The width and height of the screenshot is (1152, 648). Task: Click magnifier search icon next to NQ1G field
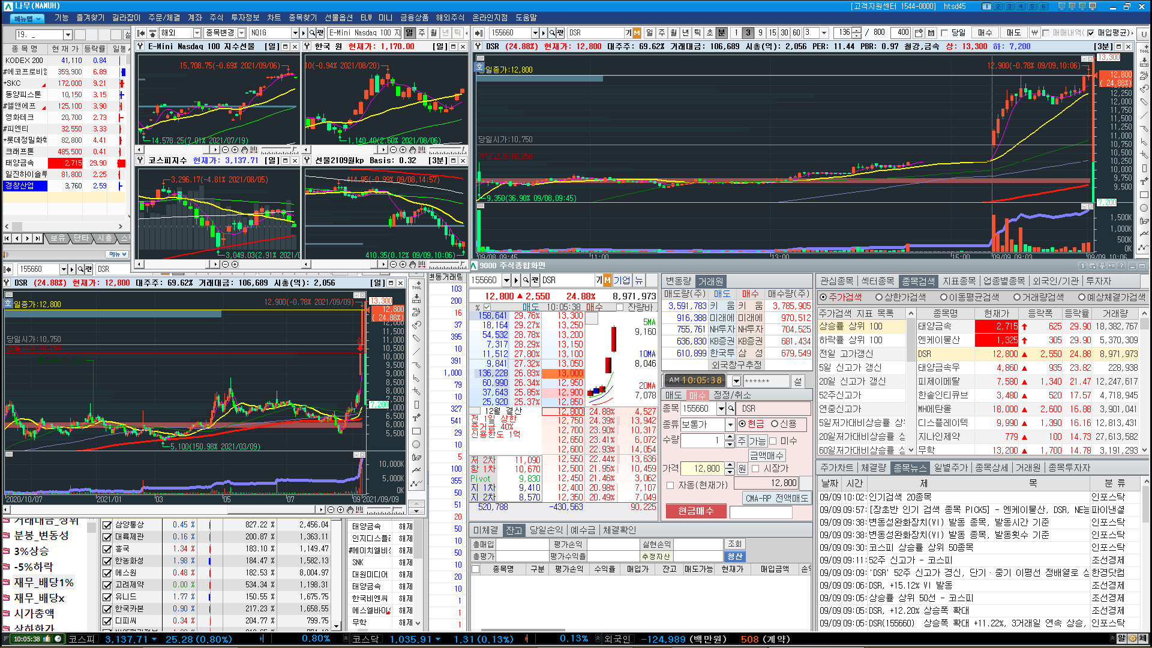point(312,33)
